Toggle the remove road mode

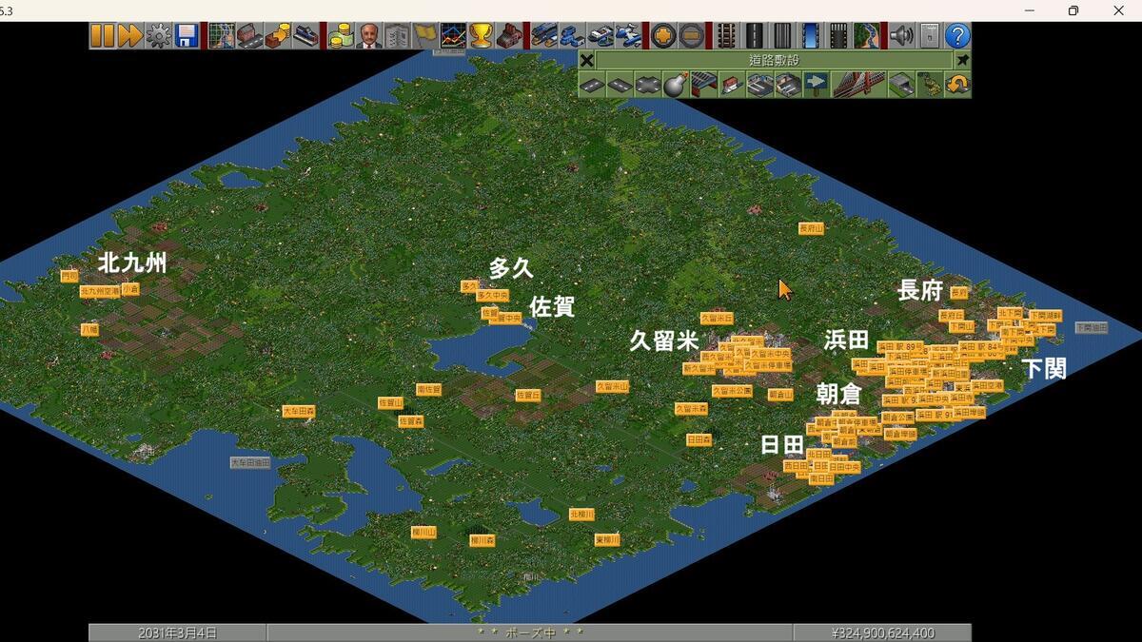pos(930,84)
